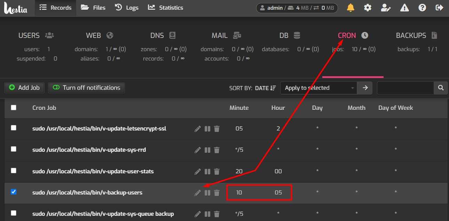Click the search magnifier icon
The width and height of the screenshot is (449, 221).
441,88
